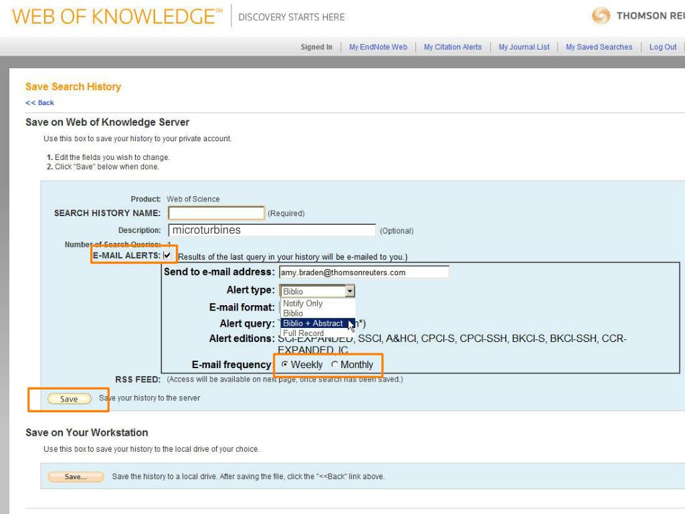Click the << Back link
This screenshot has height=514, width=685.
point(39,102)
